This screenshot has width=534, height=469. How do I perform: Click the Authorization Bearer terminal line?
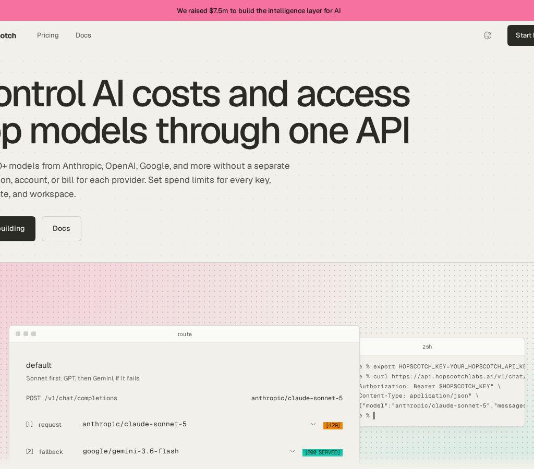tap(430, 386)
